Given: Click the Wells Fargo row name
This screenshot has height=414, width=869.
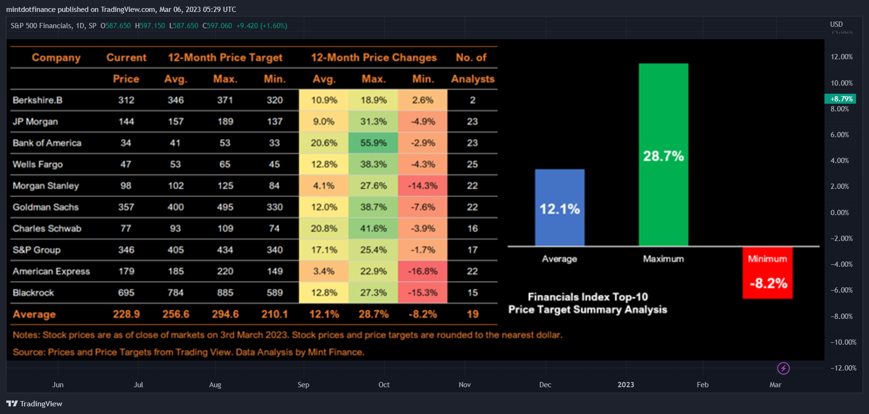Looking at the screenshot, I should 37,164.
